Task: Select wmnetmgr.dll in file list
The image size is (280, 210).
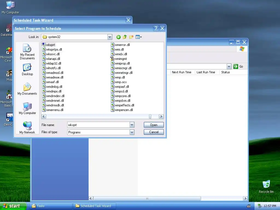Action: point(122,73)
